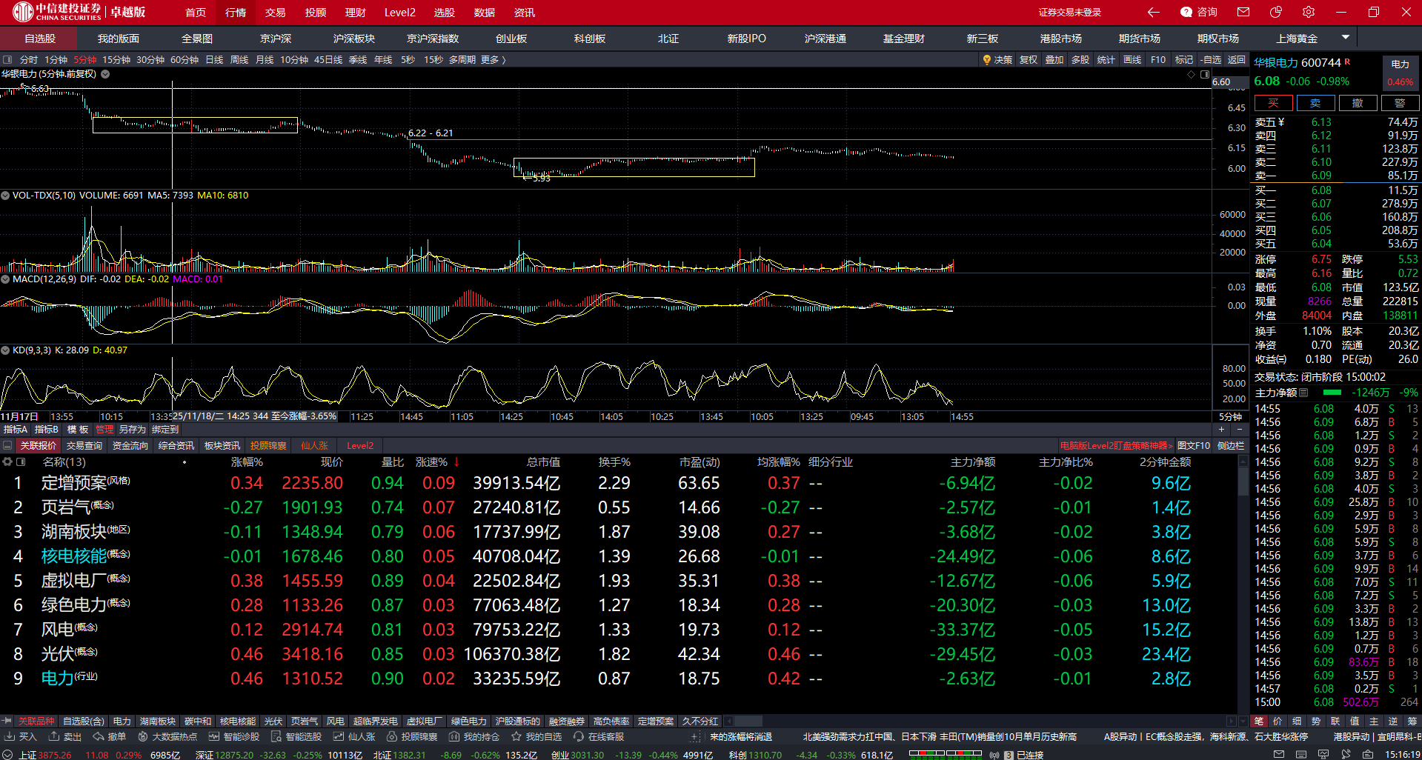Open 决策 lightbulb decision tool
This screenshot has height=760, width=1422.
tap(997, 60)
